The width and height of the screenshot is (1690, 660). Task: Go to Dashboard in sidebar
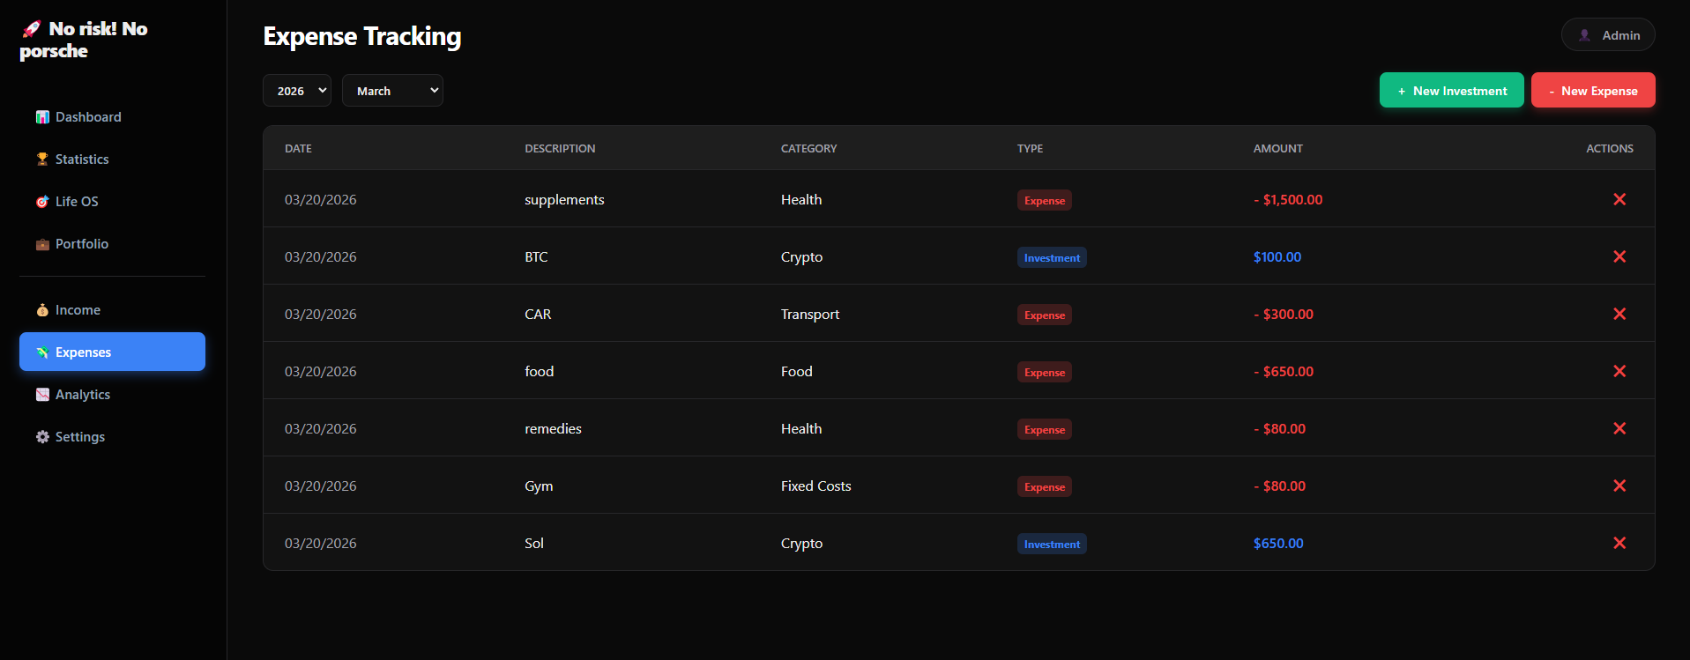click(x=87, y=117)
